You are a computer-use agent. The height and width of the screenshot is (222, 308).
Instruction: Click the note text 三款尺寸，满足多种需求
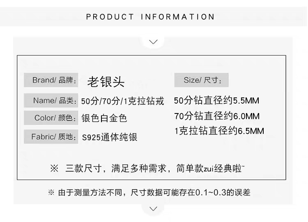tap(116, 168)
